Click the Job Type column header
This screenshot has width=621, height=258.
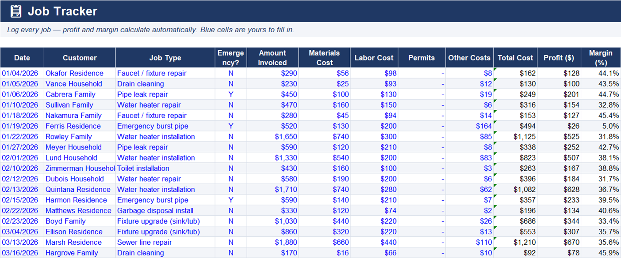point(165,58)
